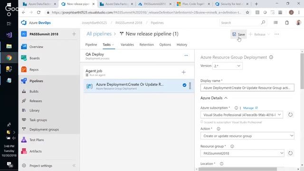Click the vertical scrollbar of the task panel
This screenshot has height=171, width=304.
coord(302,71)
